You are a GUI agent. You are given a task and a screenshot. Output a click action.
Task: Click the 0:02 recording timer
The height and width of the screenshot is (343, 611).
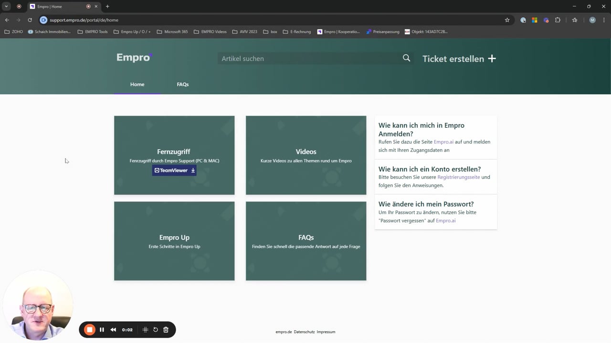click(127, 330)
